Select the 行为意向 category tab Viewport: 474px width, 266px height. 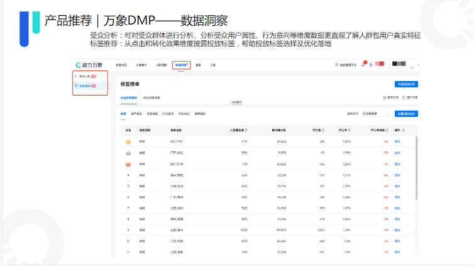coord(168,114)
